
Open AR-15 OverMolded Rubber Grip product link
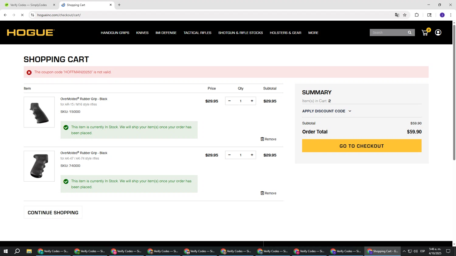point(84,99)
